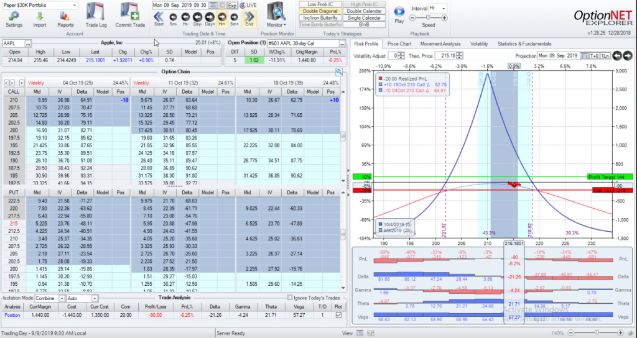Step back one hour with Hr- arrow
The image size is (637, 338).
coord(185,17)
